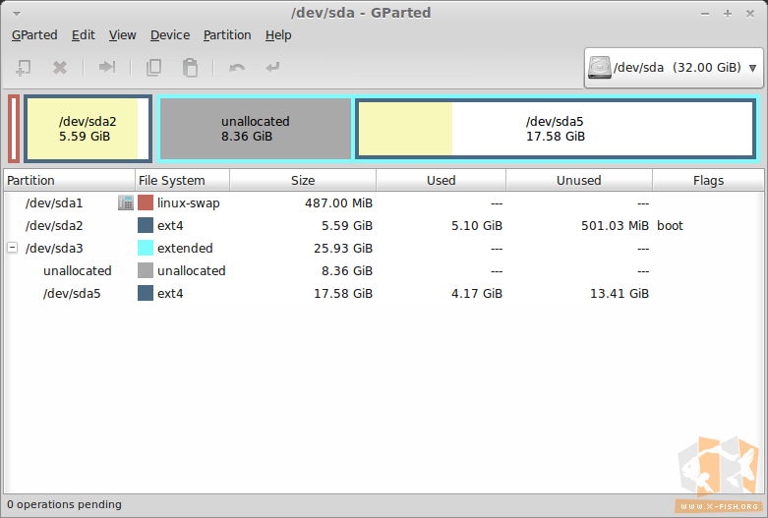Collapse the /dev/sda3 extended partition tree
The image size is (768, 518).
click(12, 248)
